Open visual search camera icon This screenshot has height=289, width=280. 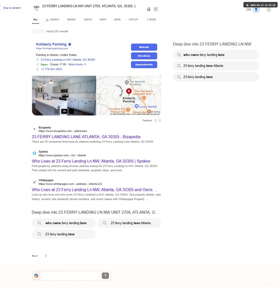pos(156,9)
